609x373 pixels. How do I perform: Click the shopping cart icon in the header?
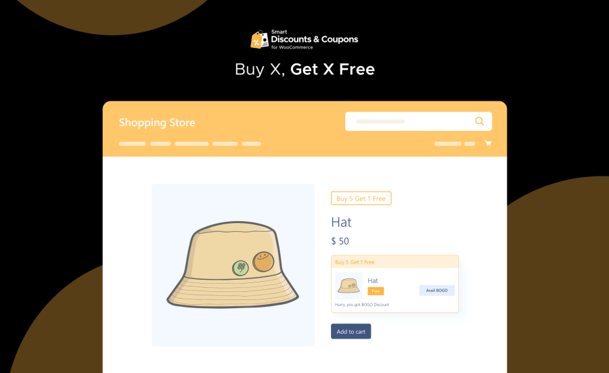click(488, 143)
